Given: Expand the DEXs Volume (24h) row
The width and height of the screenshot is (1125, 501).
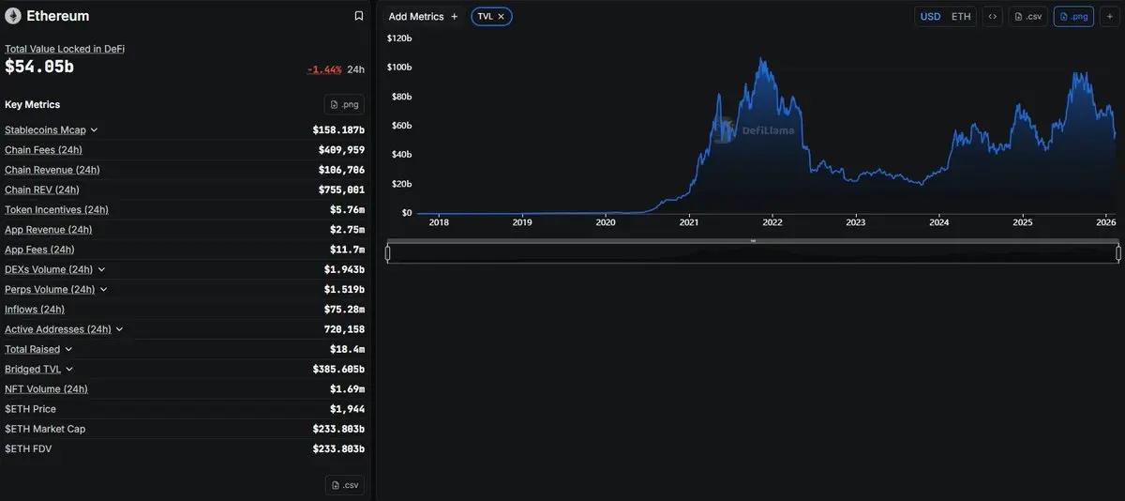Looking at the screenshot, I should pyautogui.click(x=101, y=269).
